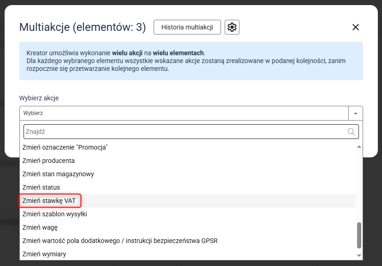The width and height of the screenshot is (382, 266).
Task: Click the list scrollbar down arrow
Action: (359, 255)
